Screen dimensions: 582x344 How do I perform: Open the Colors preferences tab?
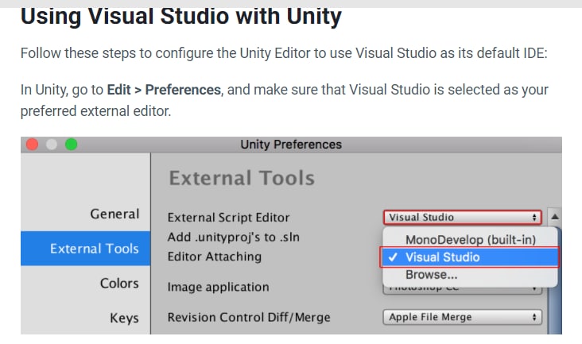(119, 283)
